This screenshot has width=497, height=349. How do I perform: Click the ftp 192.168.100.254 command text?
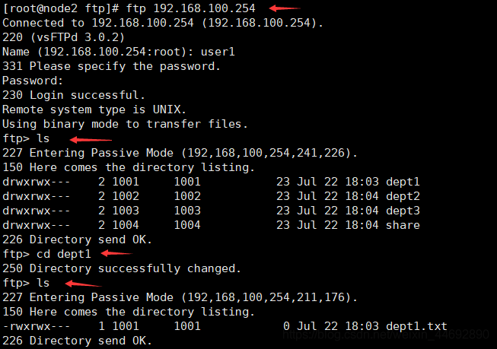pyautogui.click(x=190, y=8)
